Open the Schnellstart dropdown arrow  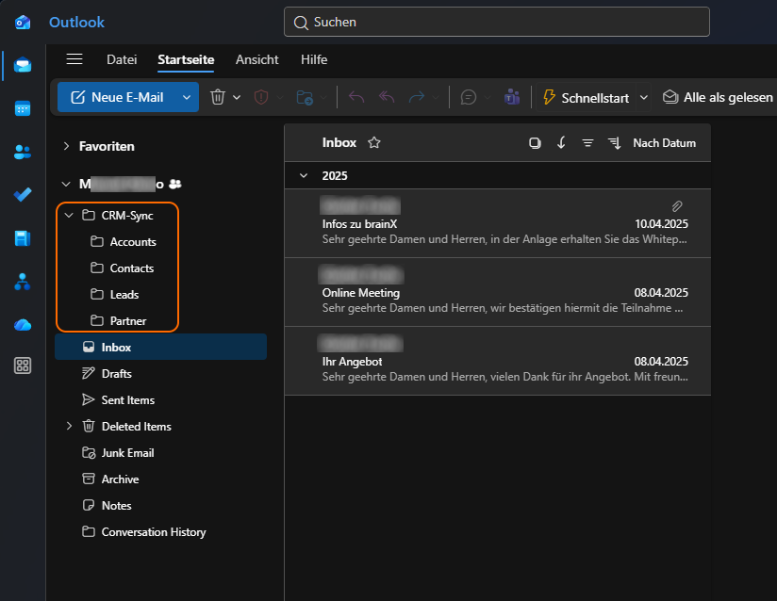click(x=644, y=97)
